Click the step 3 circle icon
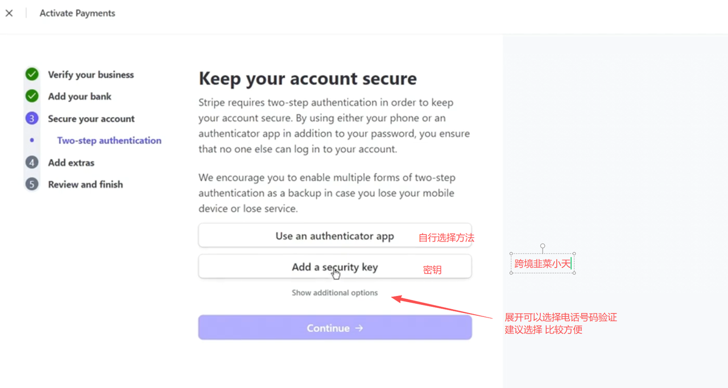The width and height of the screenshot is (728, 388). 32,118
